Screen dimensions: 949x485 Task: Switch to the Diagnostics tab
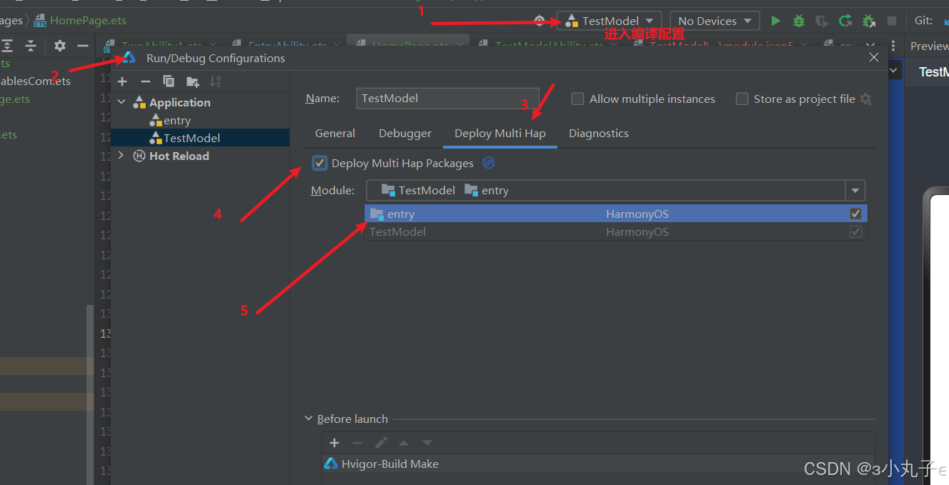coord(599,133)
